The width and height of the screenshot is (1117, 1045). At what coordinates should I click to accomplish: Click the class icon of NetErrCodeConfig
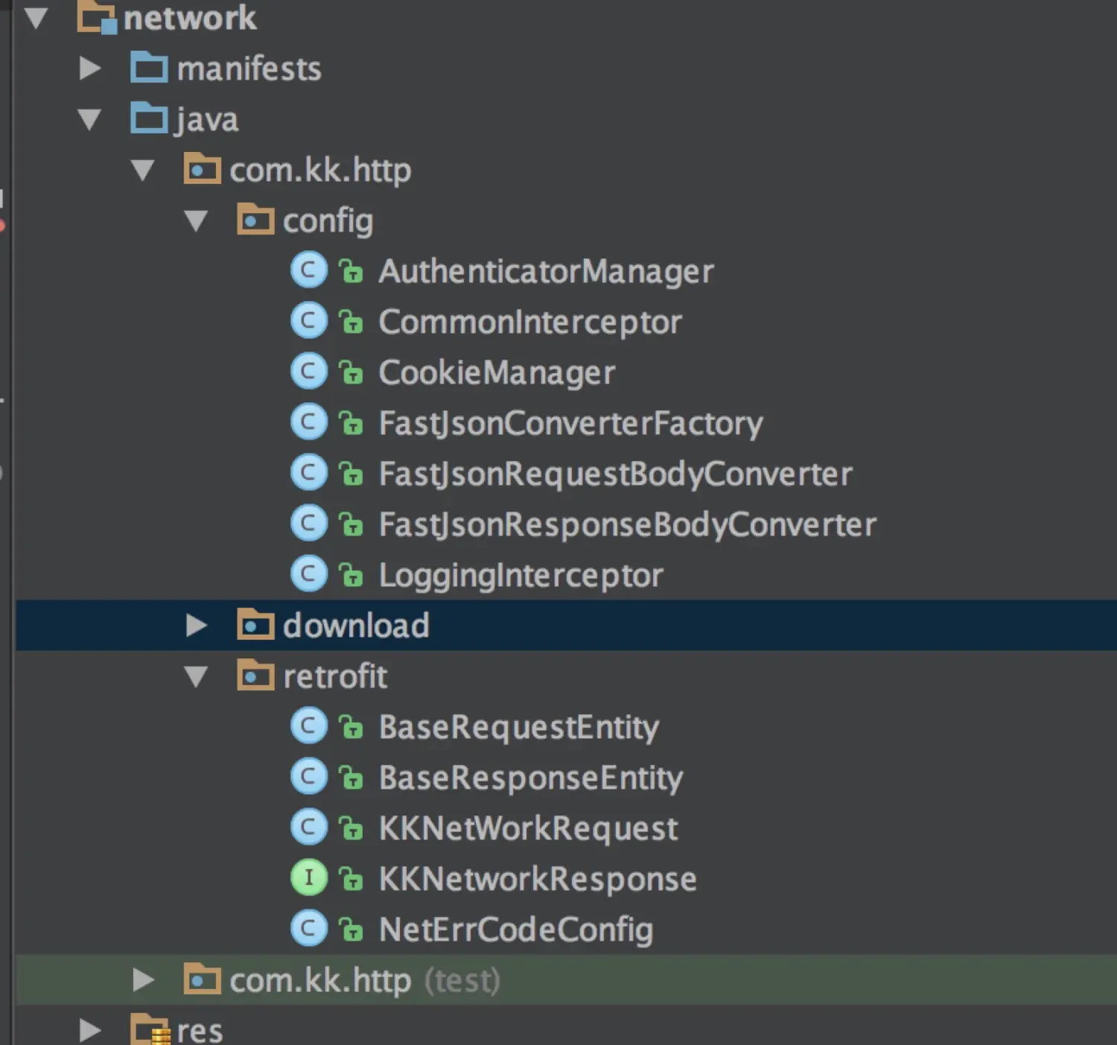pyautogui.click(x=308, y=929)
